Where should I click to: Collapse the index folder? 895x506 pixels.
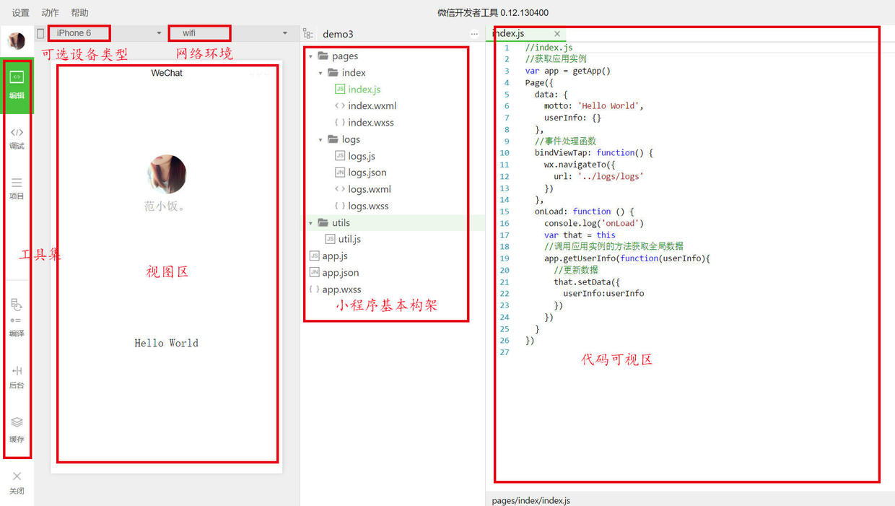(x=321, y=73)
